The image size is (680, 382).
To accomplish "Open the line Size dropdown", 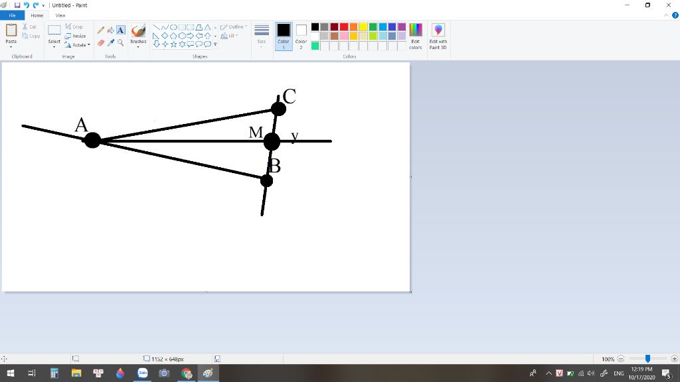I will coord(262,36).
